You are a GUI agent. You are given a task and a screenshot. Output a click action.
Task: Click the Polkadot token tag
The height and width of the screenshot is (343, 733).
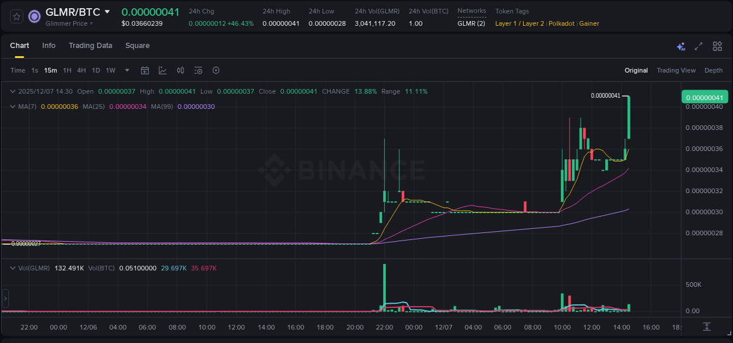coord(561,23)
